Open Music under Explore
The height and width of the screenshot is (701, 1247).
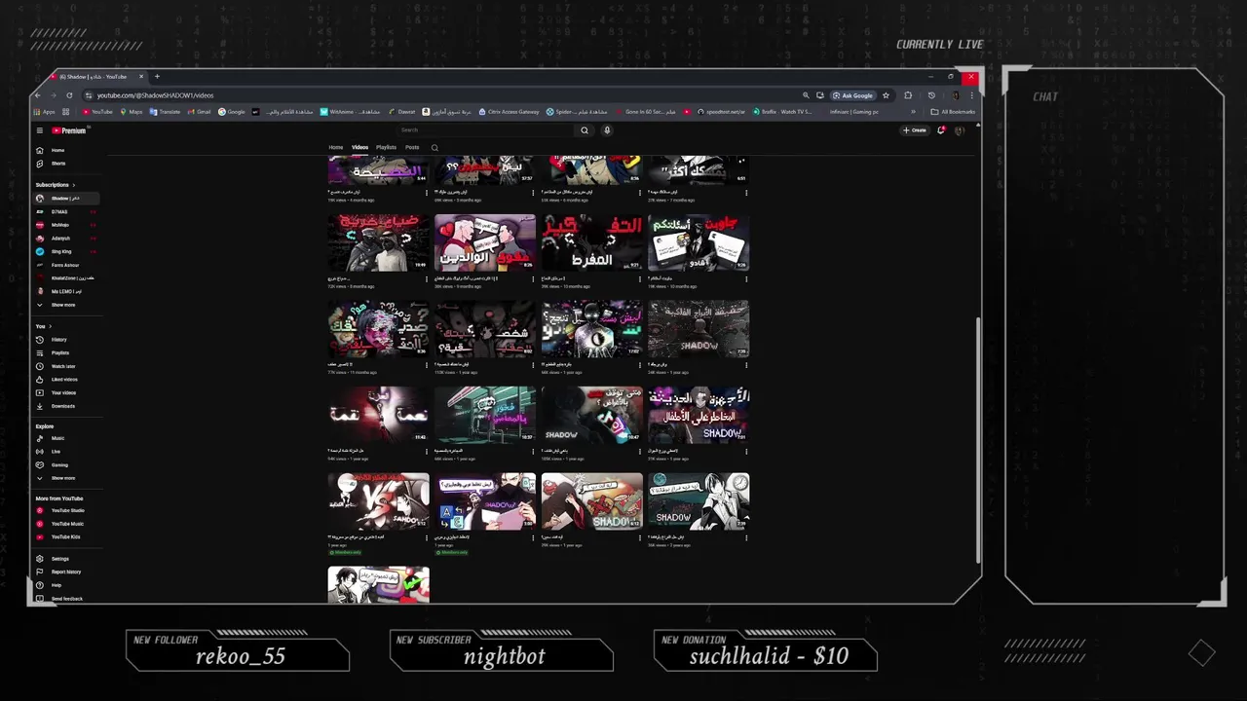66,438
